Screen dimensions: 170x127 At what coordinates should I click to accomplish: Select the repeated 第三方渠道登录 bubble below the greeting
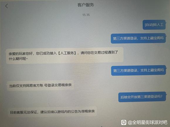(139, 70)
